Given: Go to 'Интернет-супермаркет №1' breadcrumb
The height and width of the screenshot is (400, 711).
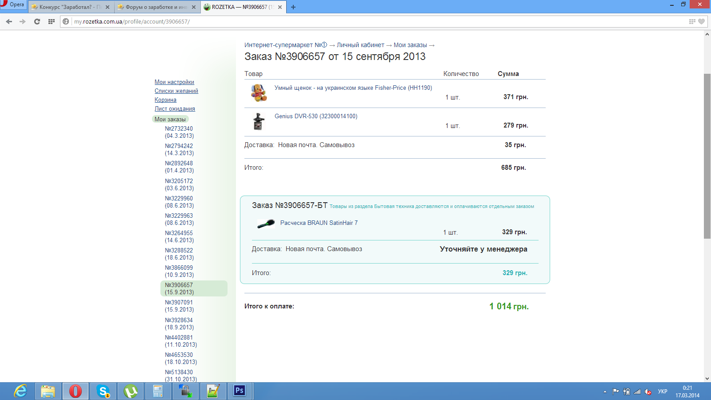Looking at the screenshot, I should [x=286, y=45].
